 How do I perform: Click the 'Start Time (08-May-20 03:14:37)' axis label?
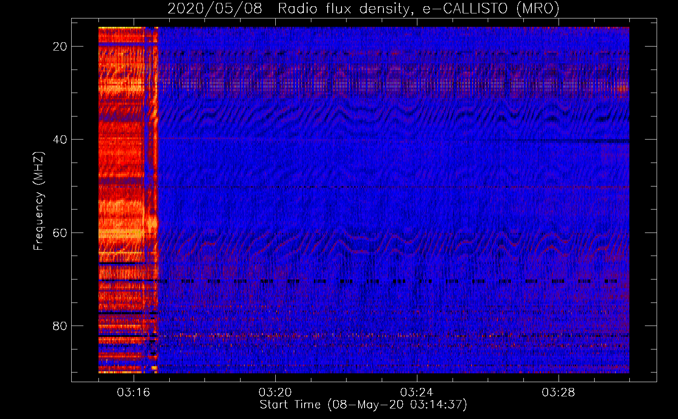363,405
